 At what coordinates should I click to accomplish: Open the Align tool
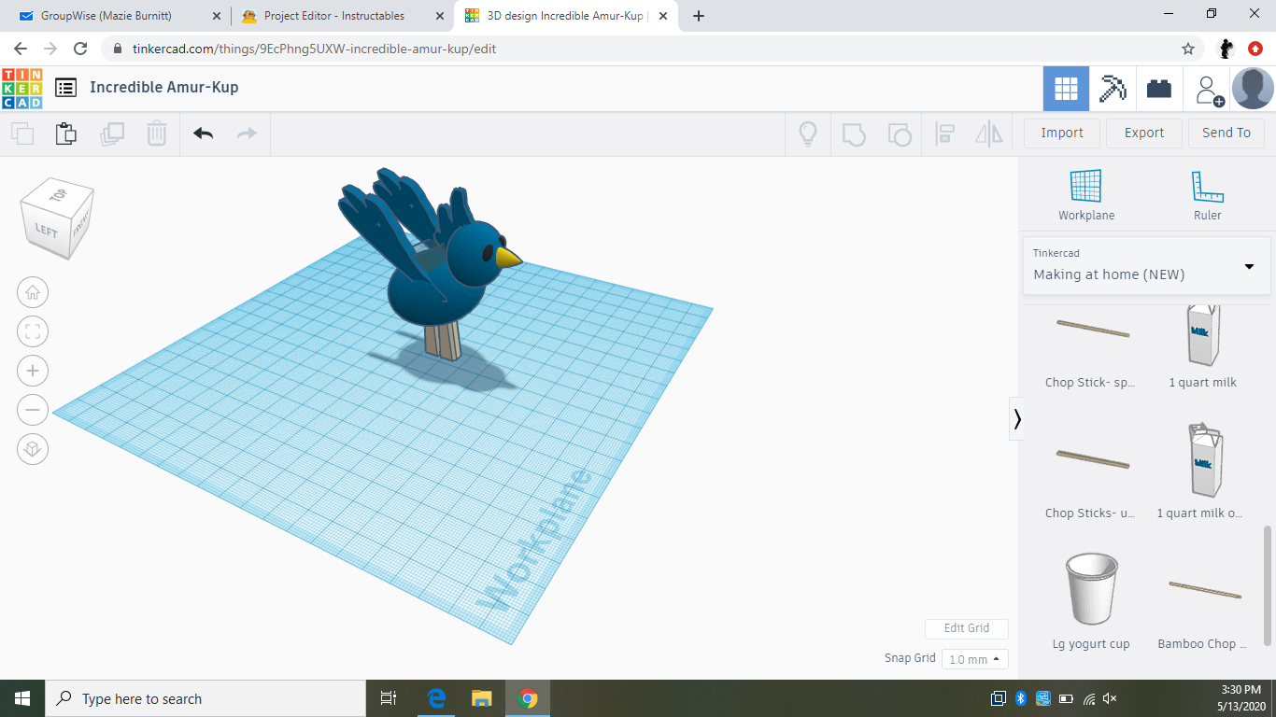coord(944,134)
